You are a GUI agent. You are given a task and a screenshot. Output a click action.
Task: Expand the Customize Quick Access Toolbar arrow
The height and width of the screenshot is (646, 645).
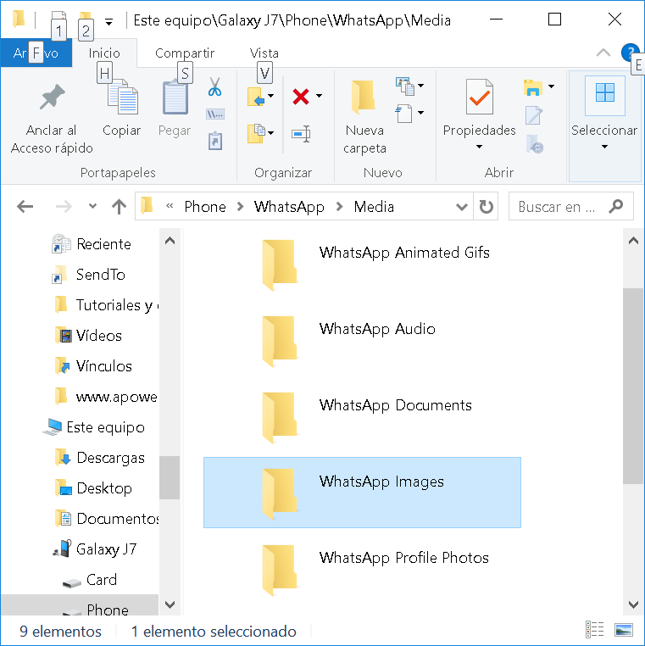click(x=108, y=22)
